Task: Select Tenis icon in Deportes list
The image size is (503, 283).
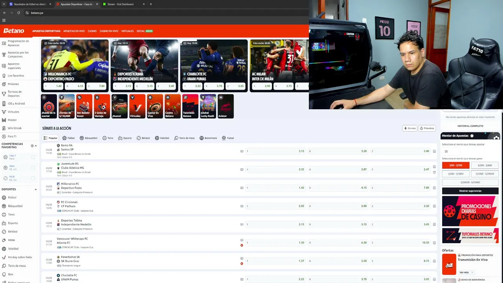Action: [4, 215]
